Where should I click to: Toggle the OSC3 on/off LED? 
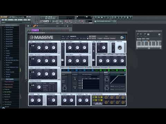pyautogui.click(x=29, y=68)
